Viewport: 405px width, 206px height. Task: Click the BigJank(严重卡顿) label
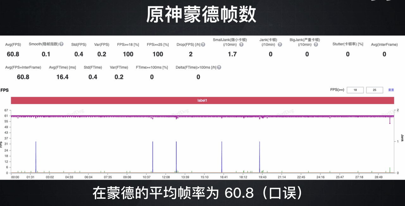[x=305, y=40]
